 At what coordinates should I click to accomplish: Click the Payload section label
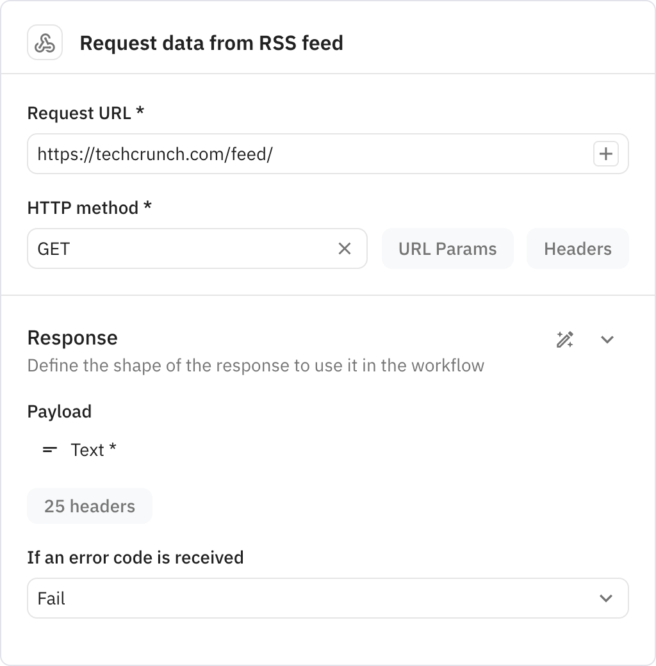coord(59,412)
